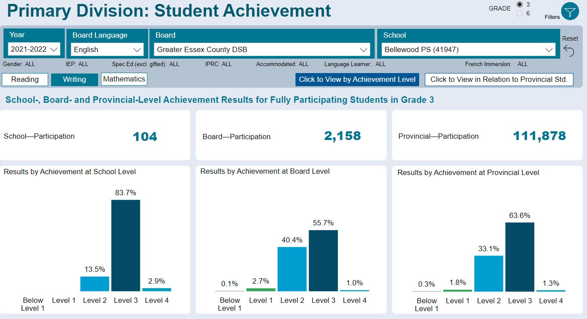The image size is (587, 319).
Task: Click the provincial Level 2 bar 33.1%
Action: (x=489, y=273)
